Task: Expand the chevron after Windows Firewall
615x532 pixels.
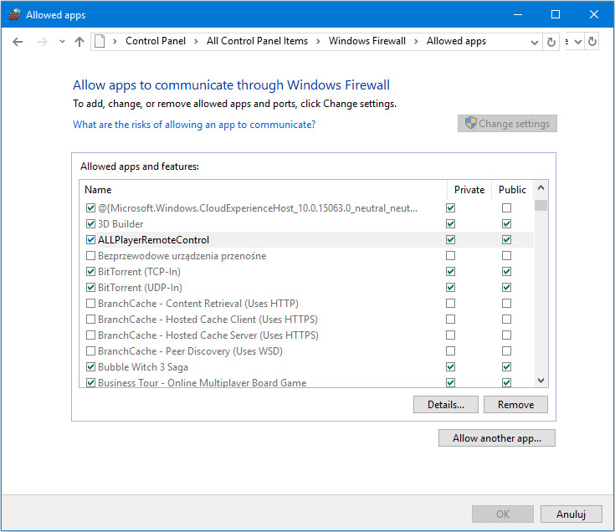Action: 416,41
